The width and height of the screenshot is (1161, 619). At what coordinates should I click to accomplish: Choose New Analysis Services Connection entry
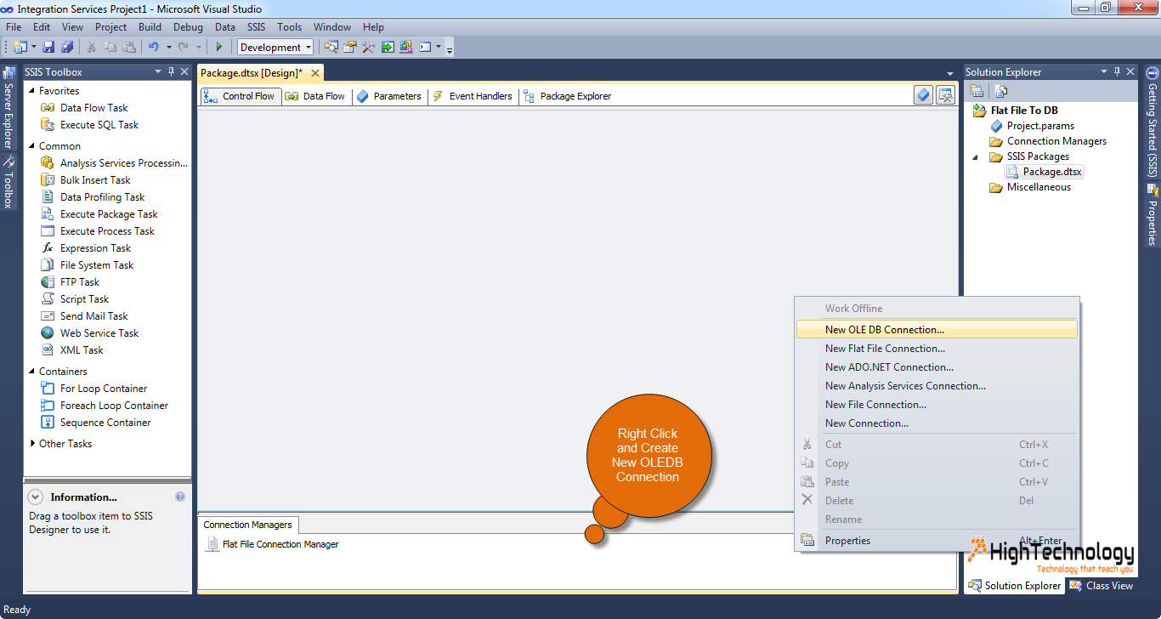(x=937, y=386)
